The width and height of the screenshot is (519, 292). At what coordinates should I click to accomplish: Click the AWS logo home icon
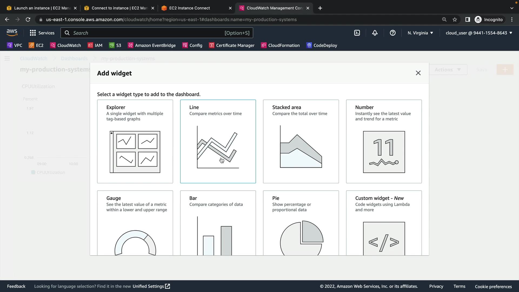point(12,33)
